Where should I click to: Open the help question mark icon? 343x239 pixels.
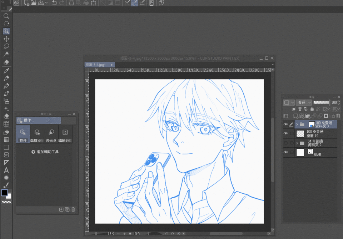pyautogui.click(x=161, y=3)
